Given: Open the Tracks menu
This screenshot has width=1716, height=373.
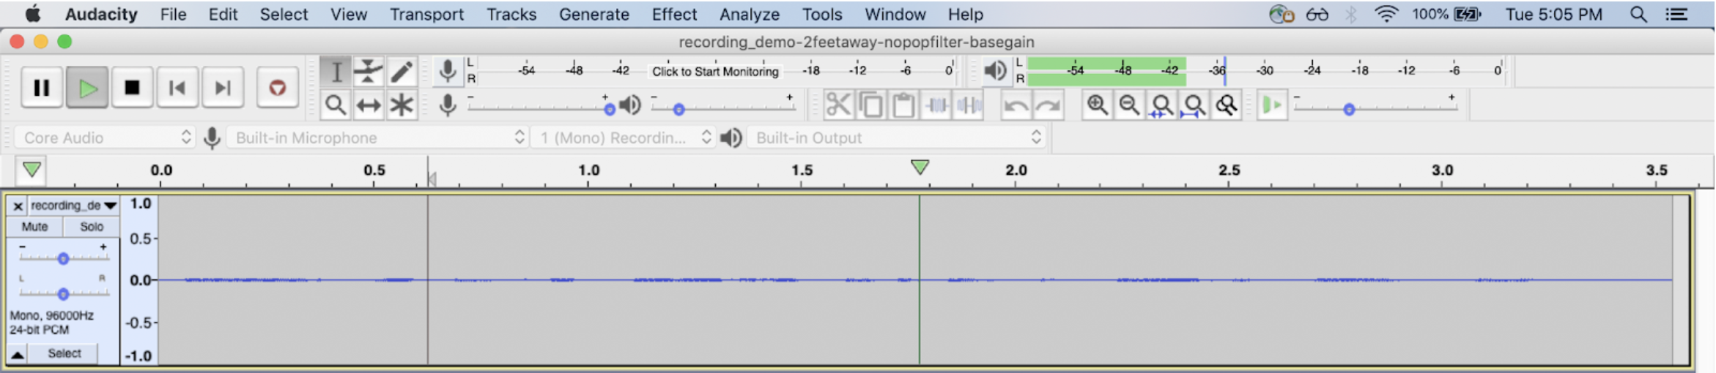Looking at the screenshot, I should 511,14.
